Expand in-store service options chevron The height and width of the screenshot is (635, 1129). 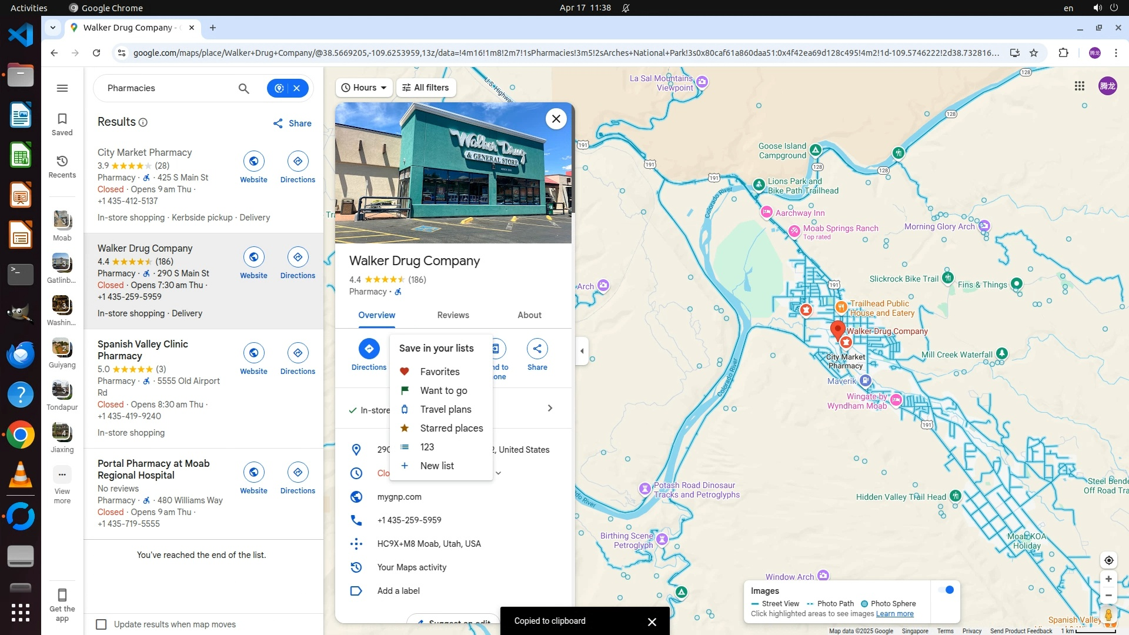(550, 408)
